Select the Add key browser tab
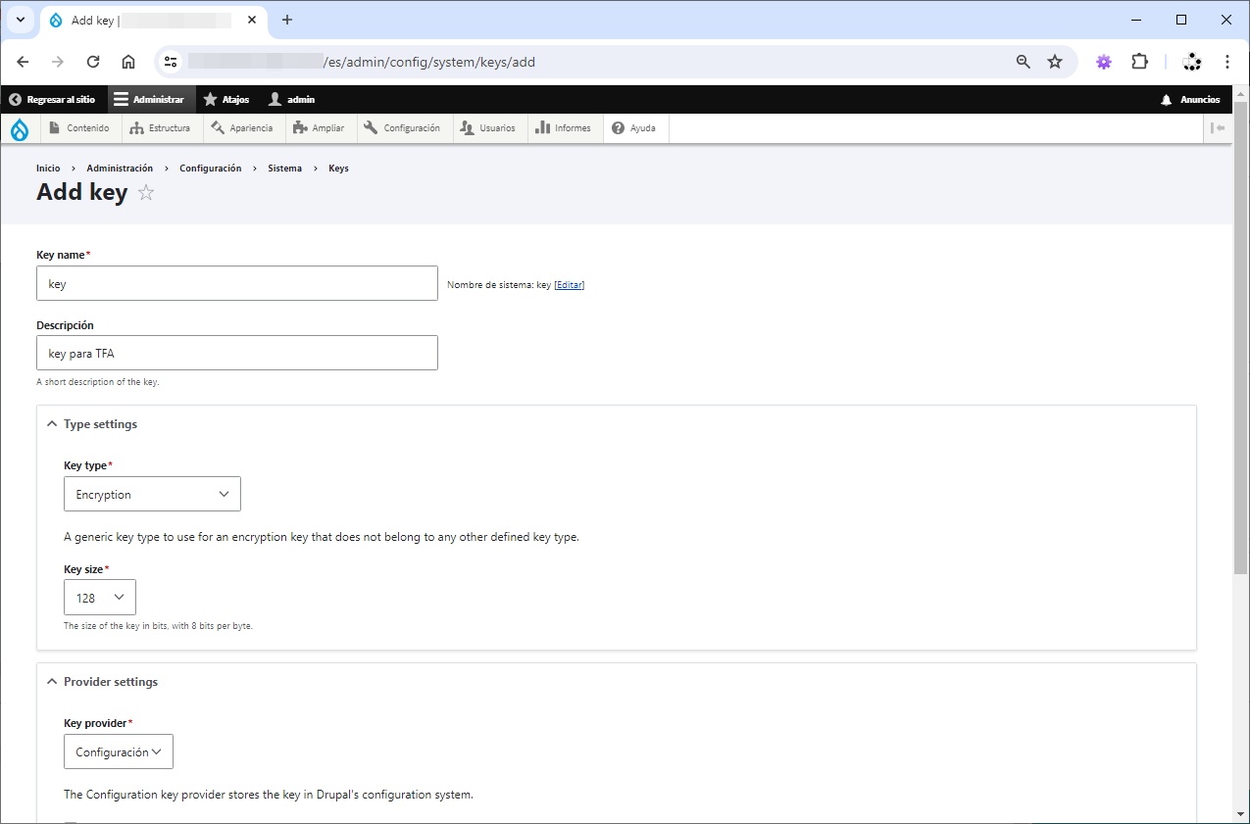This screenshot has width=1250, height=824. [155, 20]
